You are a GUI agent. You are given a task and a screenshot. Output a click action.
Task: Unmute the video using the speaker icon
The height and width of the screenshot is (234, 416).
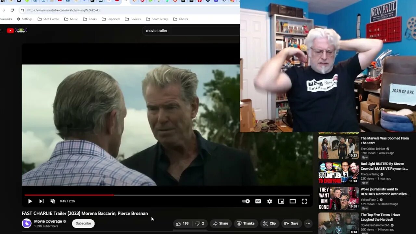53,201
